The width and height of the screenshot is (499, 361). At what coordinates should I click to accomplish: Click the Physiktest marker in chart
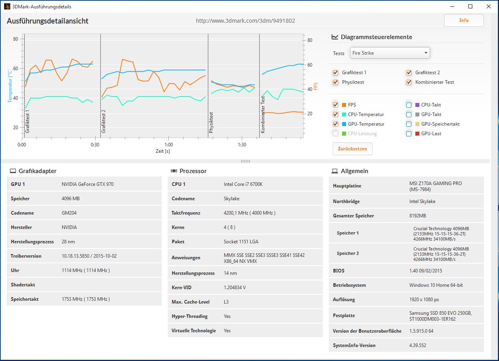click(211, 122)
